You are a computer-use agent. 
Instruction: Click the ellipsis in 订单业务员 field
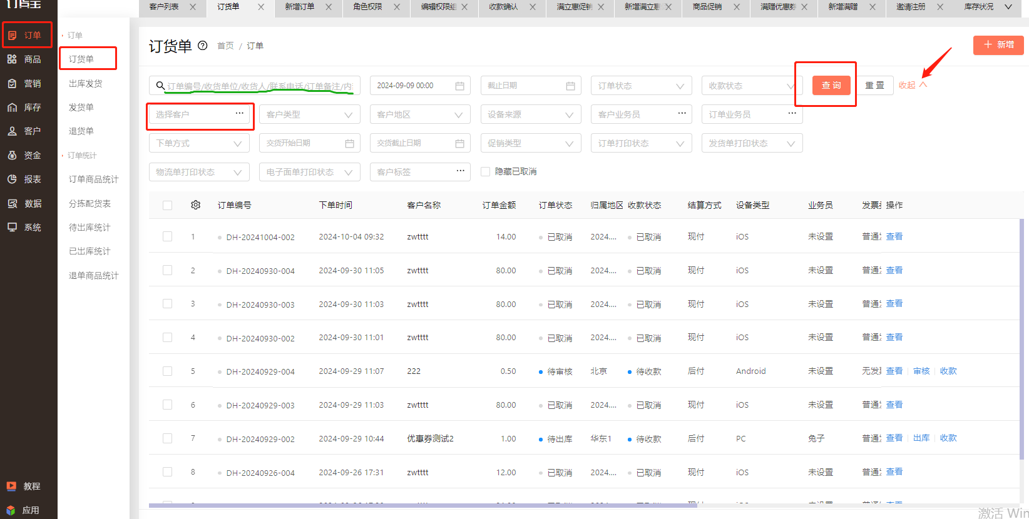[792, 113]
